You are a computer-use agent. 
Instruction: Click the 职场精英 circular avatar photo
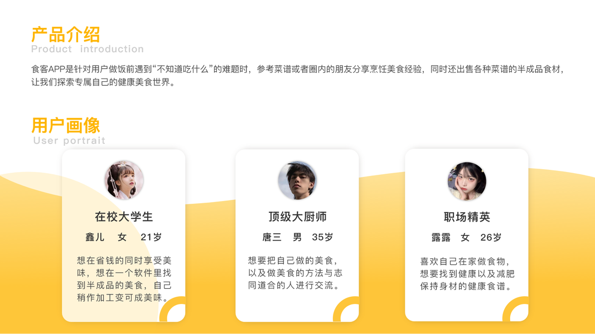467,181
